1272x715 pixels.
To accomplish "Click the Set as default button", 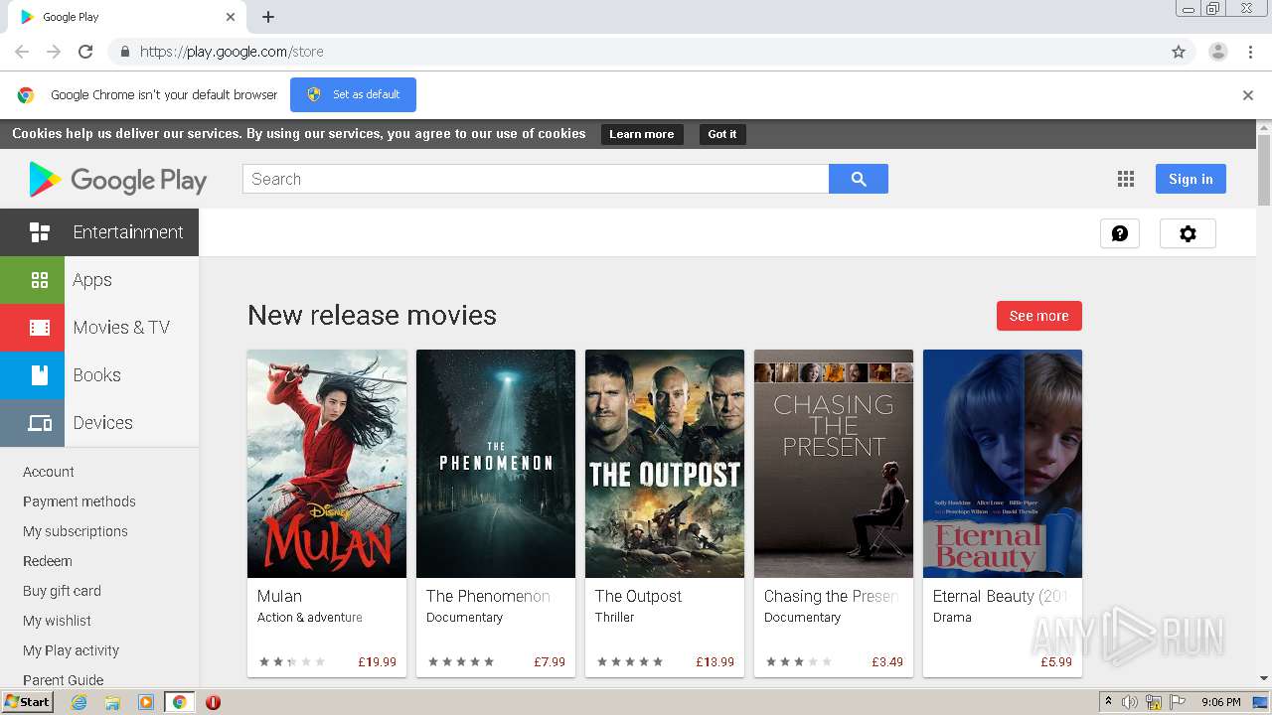I will (353, 94).
